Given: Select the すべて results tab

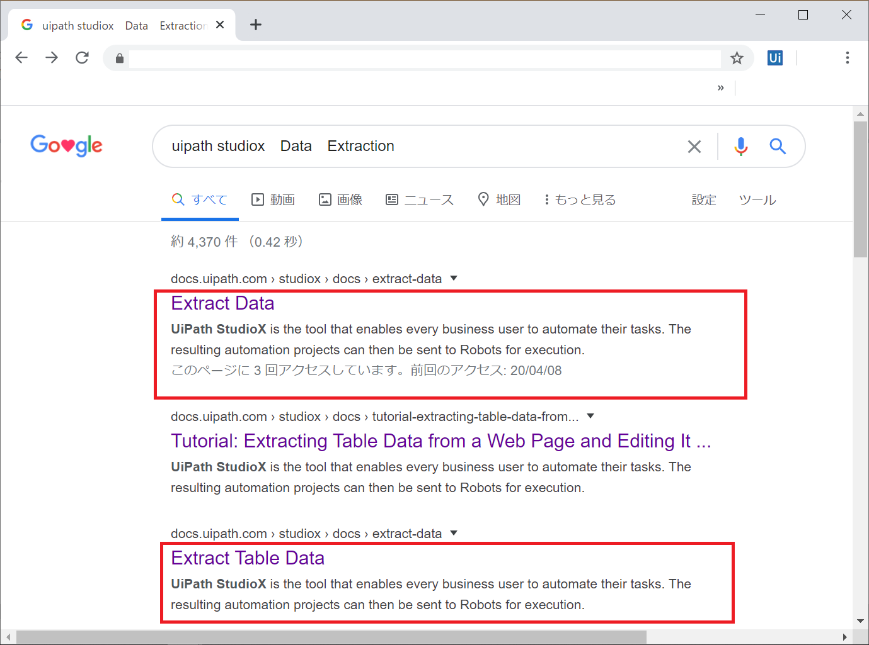Looking at the screenshot, I should [200, 199].
